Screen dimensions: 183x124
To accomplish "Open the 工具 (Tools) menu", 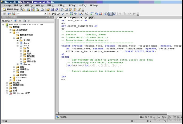I will (x=61, y=6).
